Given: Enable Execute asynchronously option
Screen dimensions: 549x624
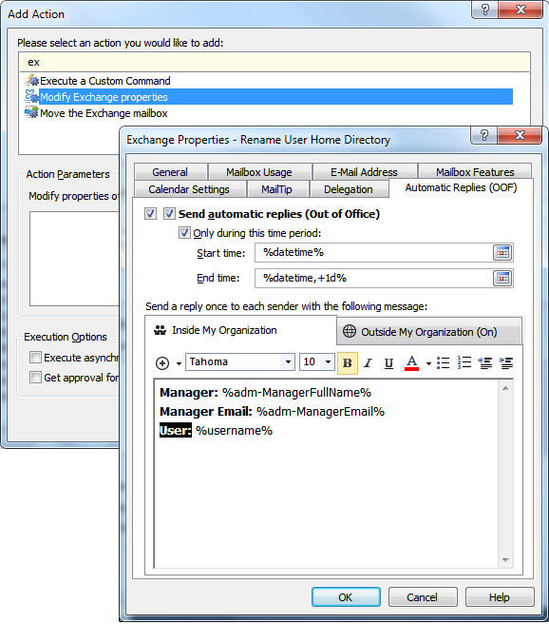Looking at the screenshot, I should click(x=35, y=358).
